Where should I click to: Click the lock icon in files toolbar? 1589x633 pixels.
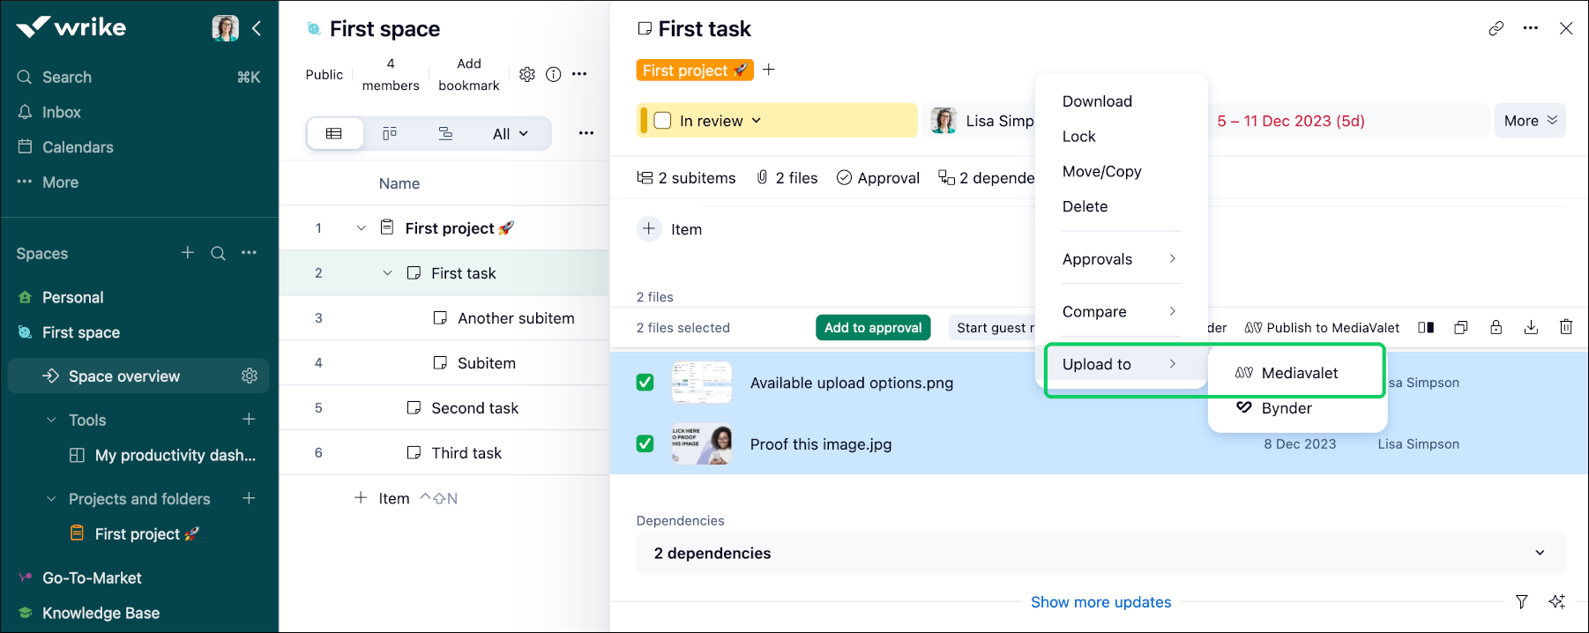tap(1496, 327)
